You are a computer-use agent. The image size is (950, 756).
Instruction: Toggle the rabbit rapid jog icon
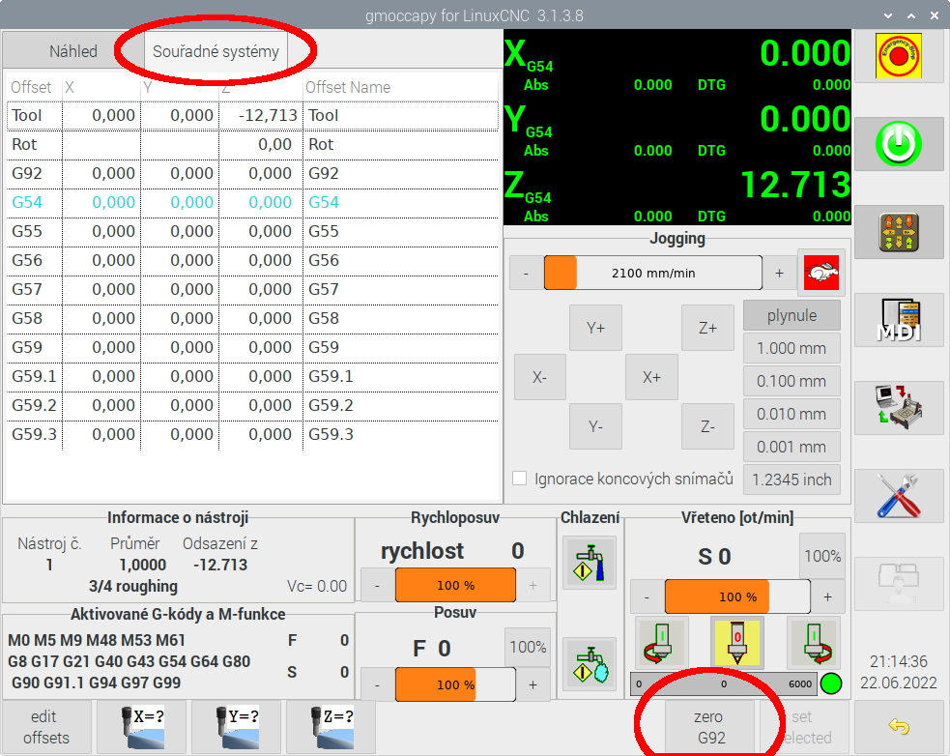819,273
